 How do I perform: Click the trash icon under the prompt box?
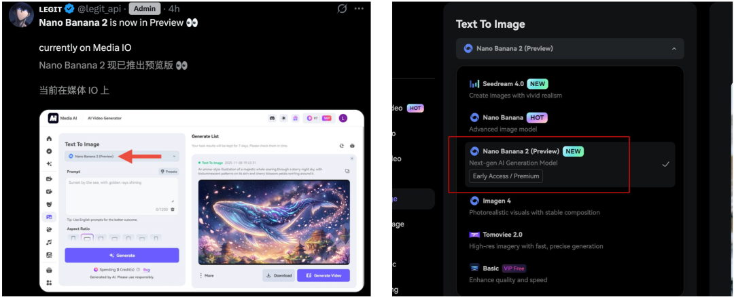click(173, 210)
